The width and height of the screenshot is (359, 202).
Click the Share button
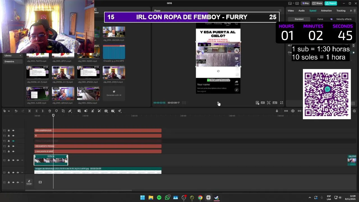317,3
